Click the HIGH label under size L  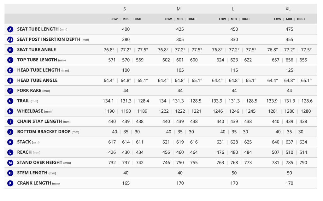245,19
